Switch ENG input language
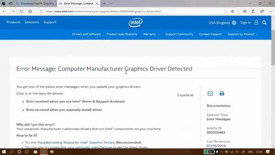The image size is (275, 155). click(x=251, y=152)
